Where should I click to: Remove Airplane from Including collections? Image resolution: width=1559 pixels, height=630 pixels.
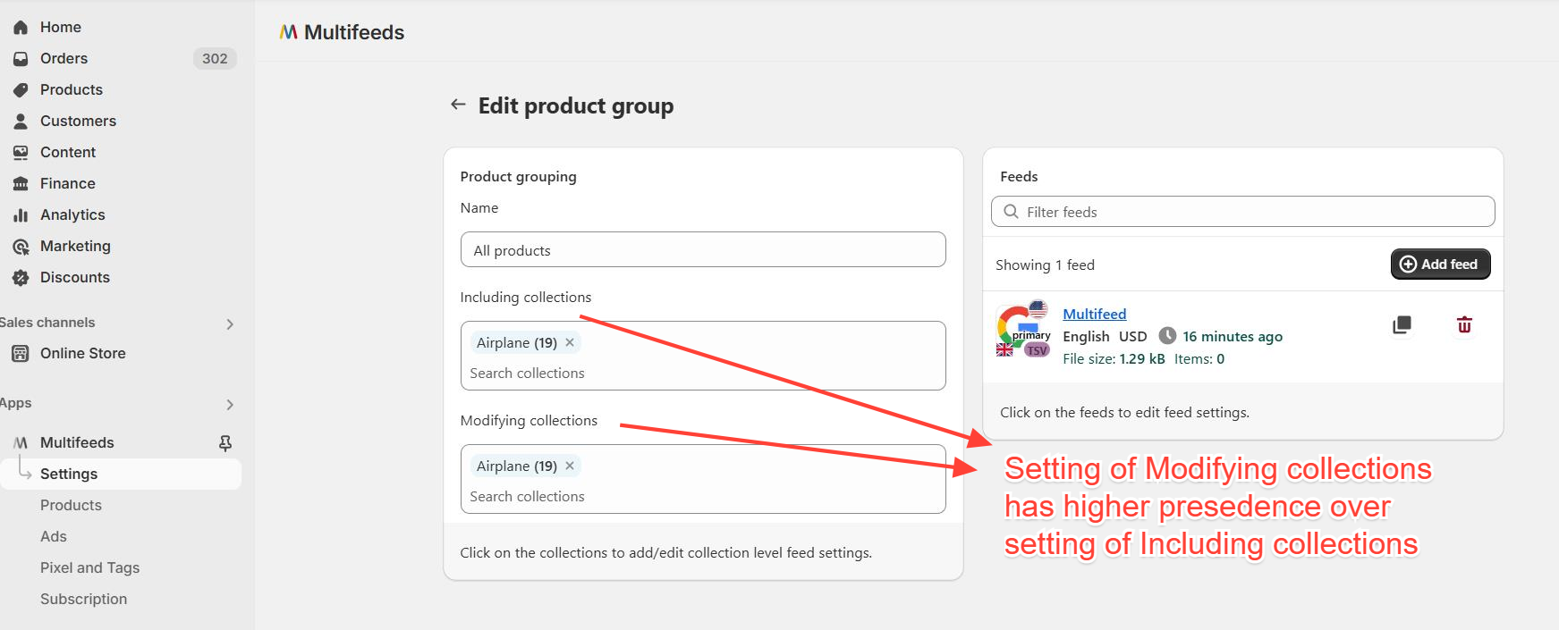click(570, 342)
